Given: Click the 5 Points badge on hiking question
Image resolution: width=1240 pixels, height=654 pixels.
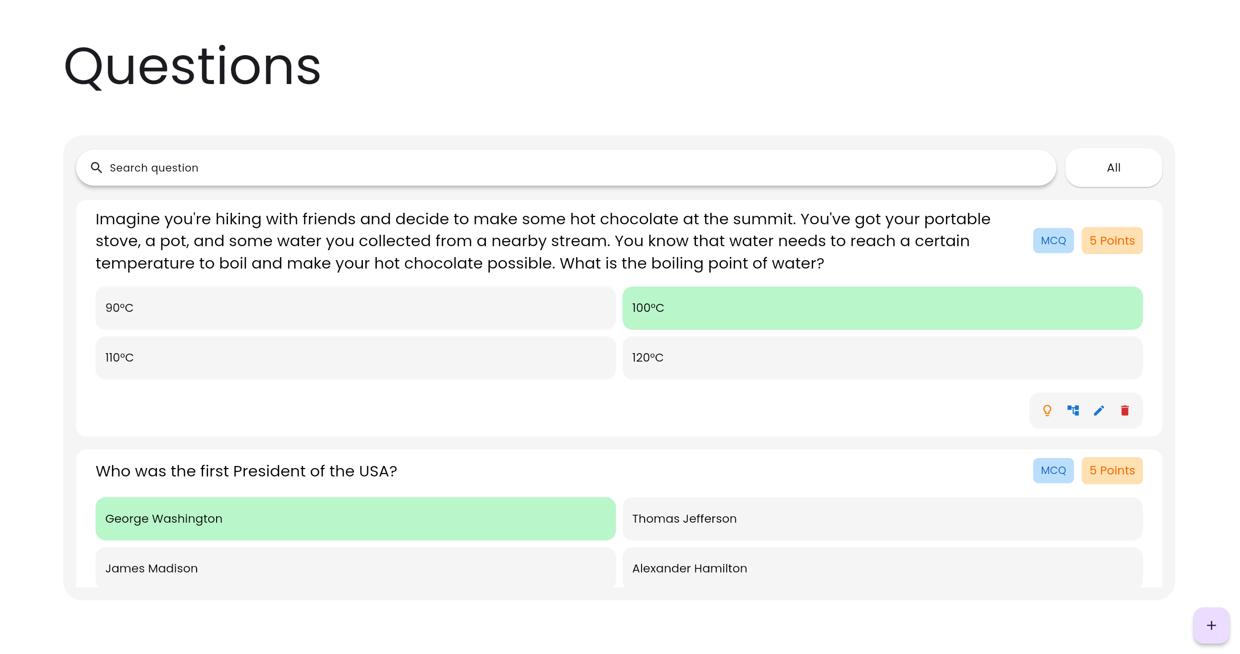Looking at the screenshot, I should tap(1112, 241).
